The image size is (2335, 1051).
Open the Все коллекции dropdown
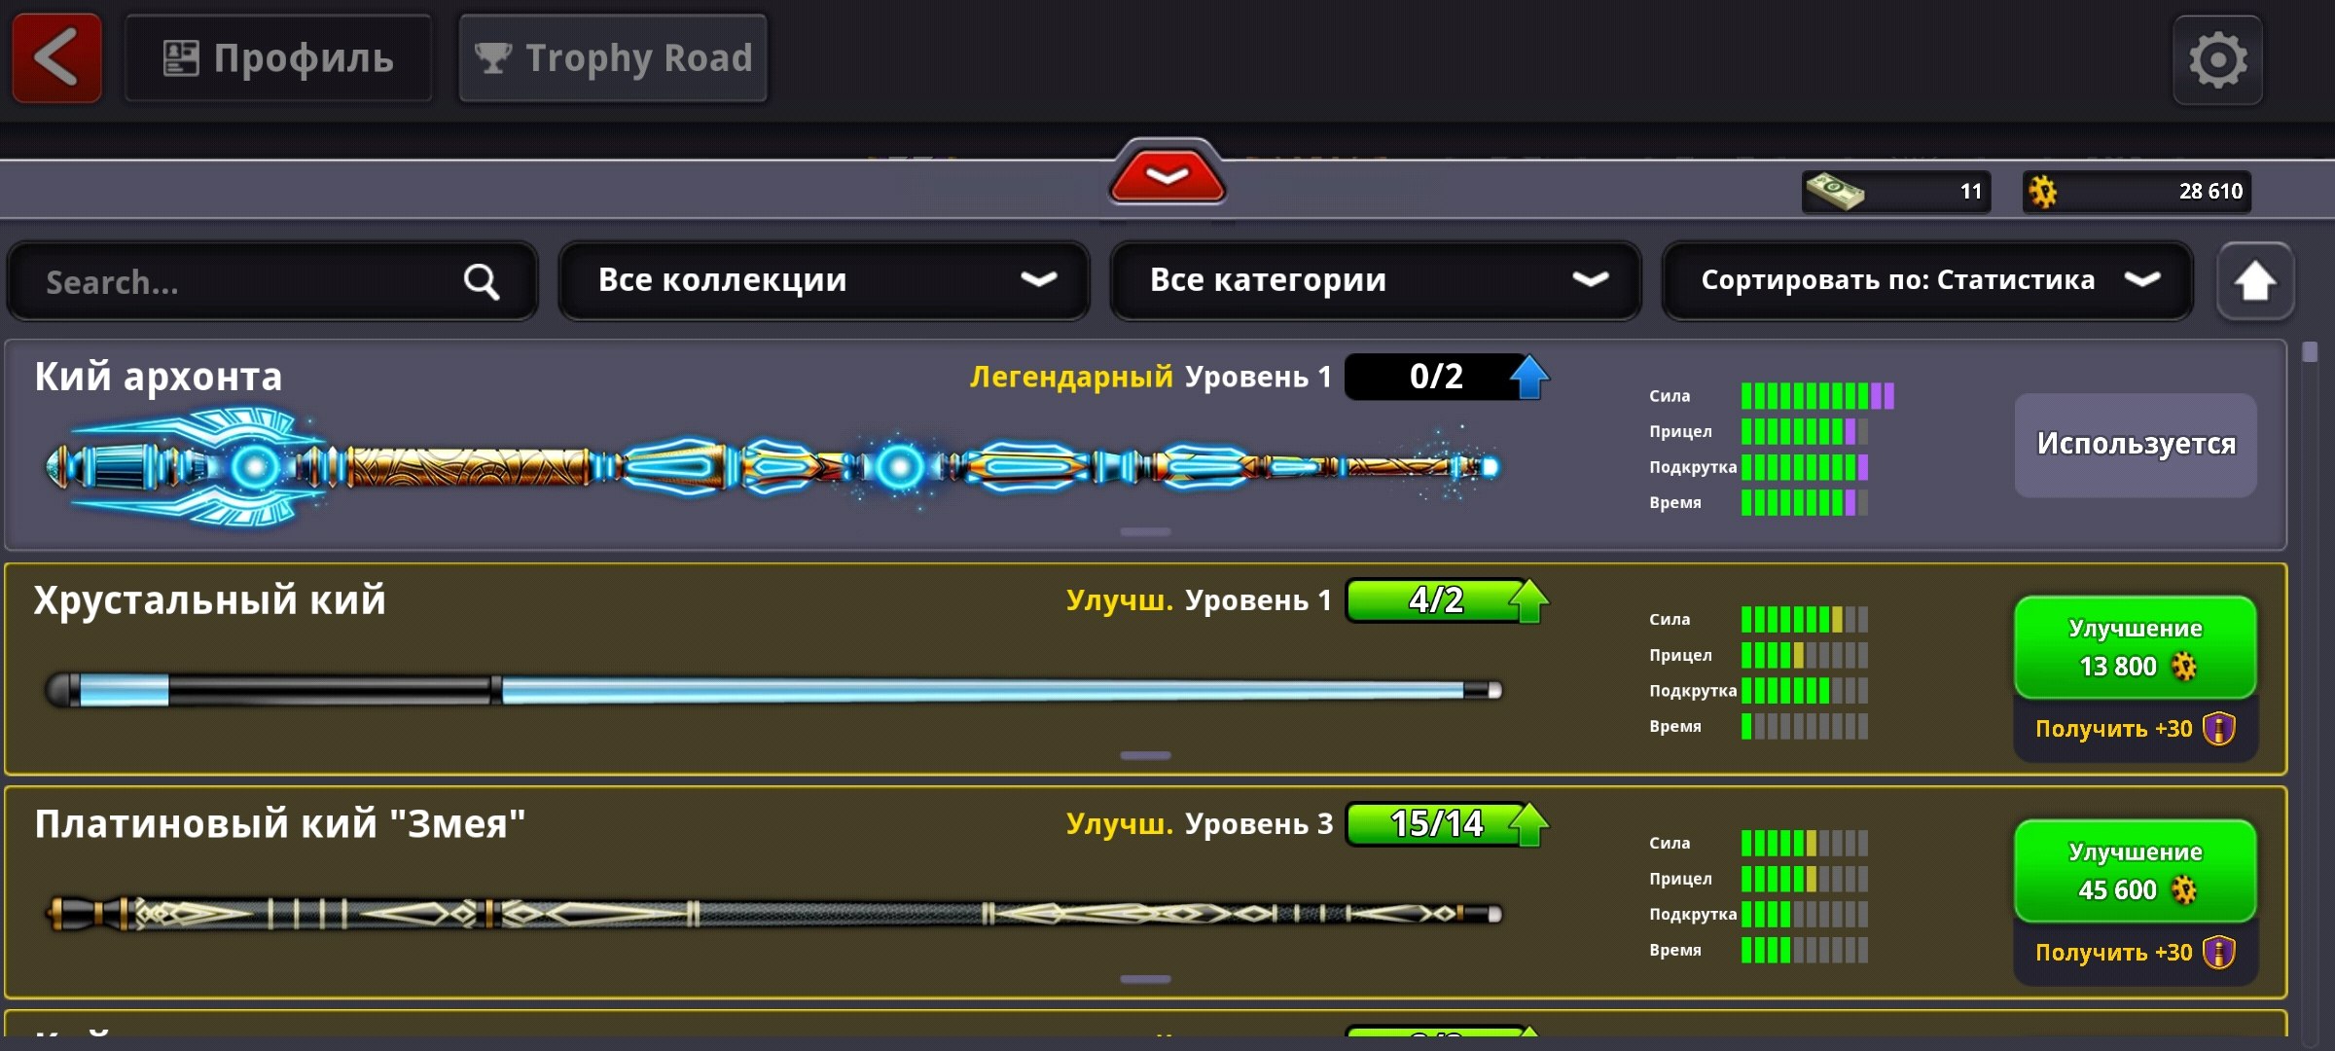(x=823, y=281)
